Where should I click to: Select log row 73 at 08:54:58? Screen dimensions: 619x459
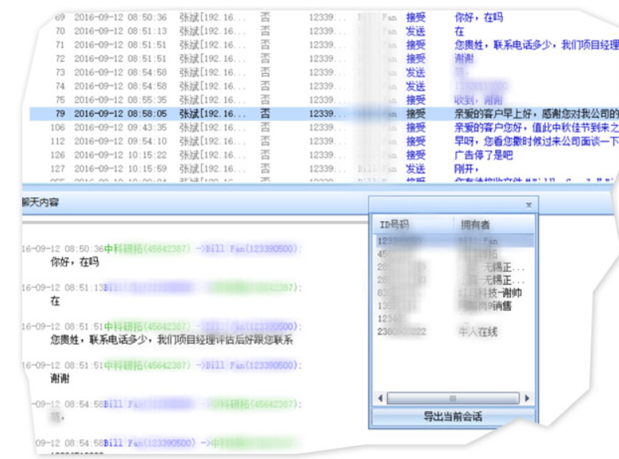click(323, 72)
